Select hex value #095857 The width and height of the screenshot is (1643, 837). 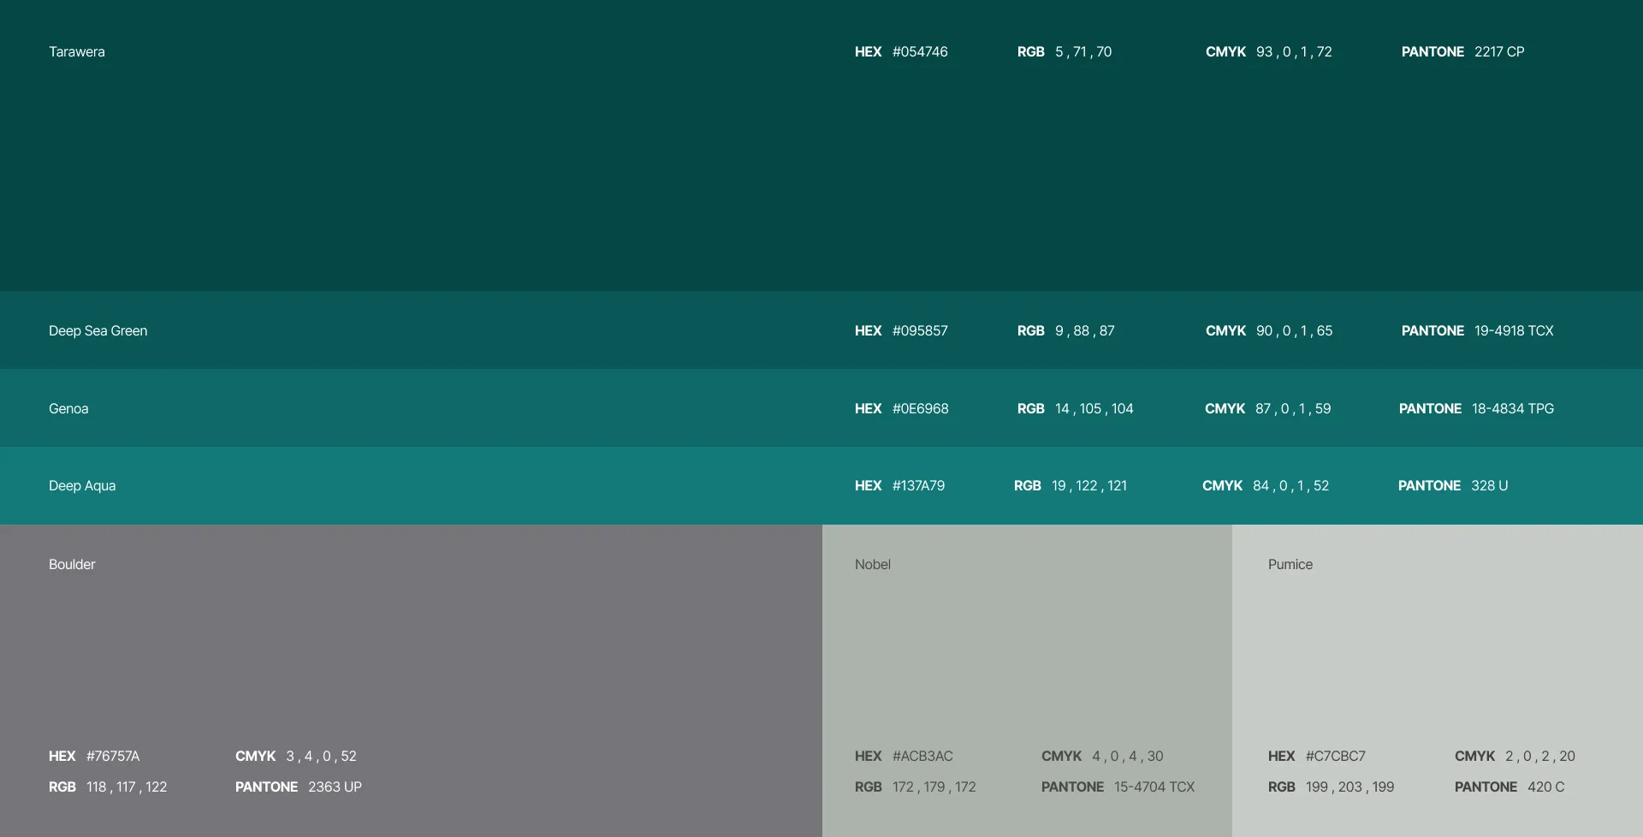tap(920, 330)
